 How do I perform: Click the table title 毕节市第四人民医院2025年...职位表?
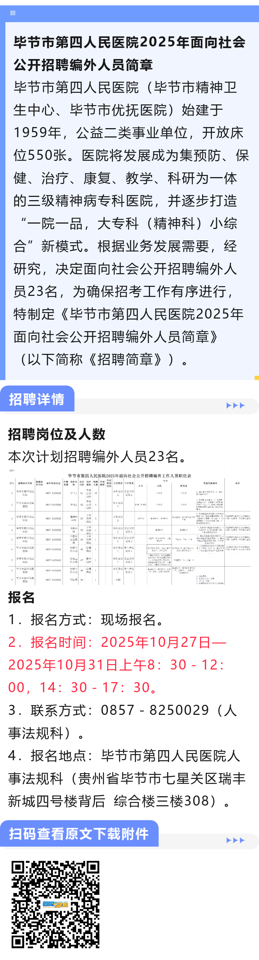click(x=129, y=476)
